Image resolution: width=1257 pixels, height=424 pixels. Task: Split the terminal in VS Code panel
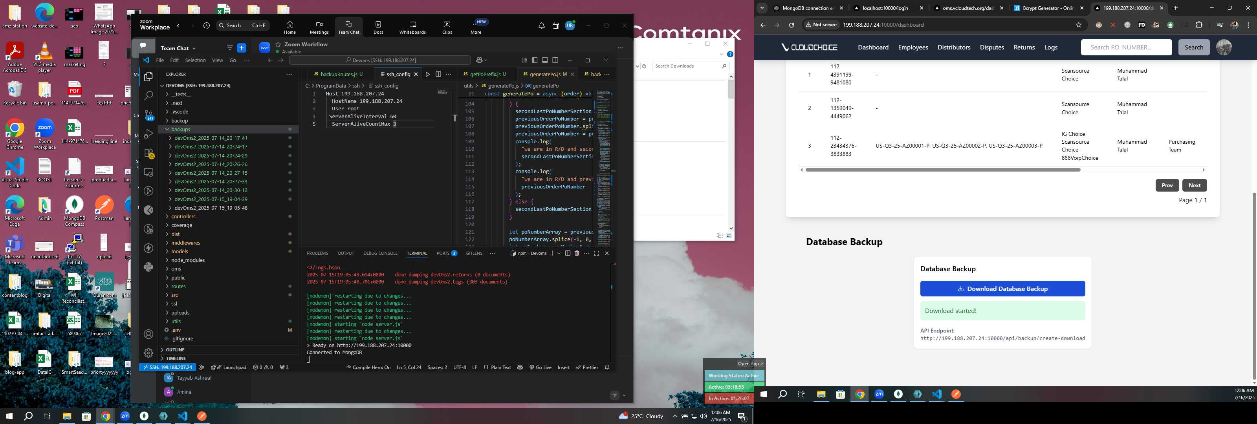568,253
